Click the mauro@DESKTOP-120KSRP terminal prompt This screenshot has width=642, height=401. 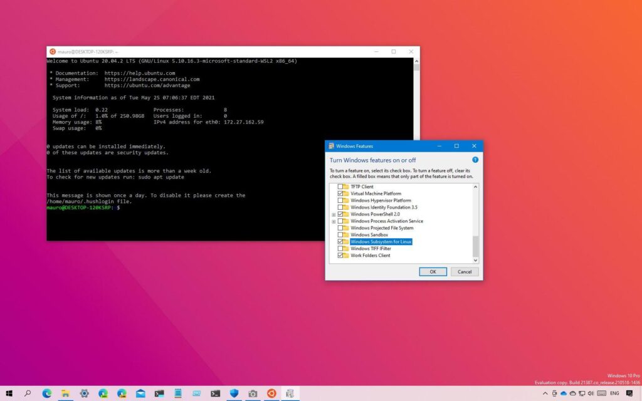[x=79, y=207]
